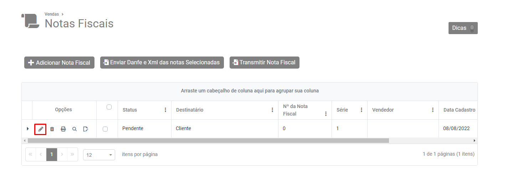The width and height of the screenshot is (507, 177).
Task: Select all rows with the header checkbox
Action: (x=109, y=107)
